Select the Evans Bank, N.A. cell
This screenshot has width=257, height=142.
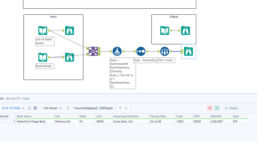(131, 121)
